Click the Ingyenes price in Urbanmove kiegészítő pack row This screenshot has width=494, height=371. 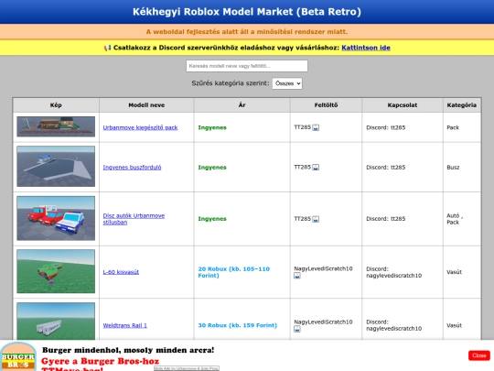click(x=212, y=127)
